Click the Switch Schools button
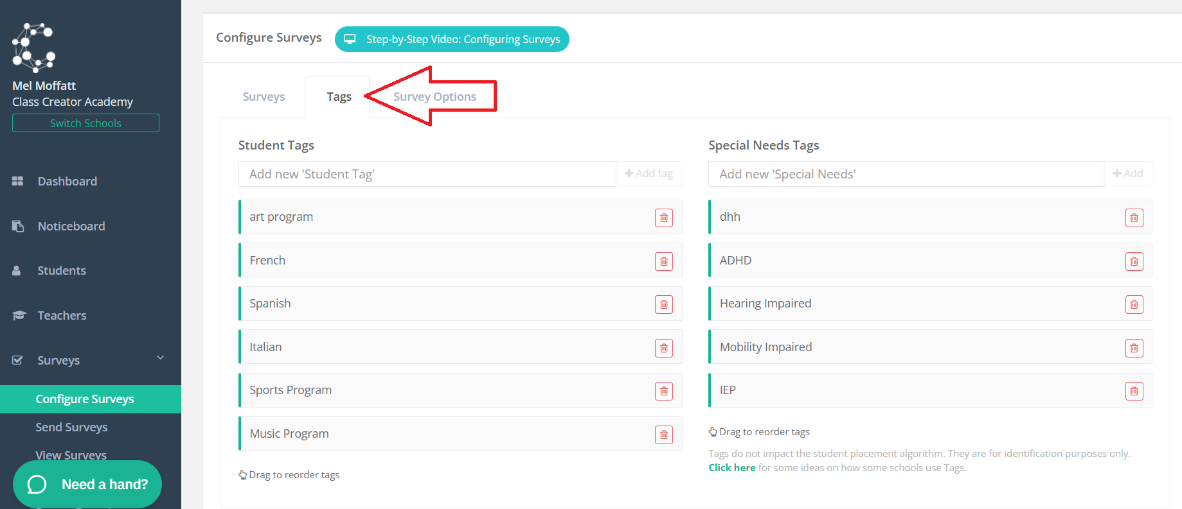 click(x=85, y=123)
